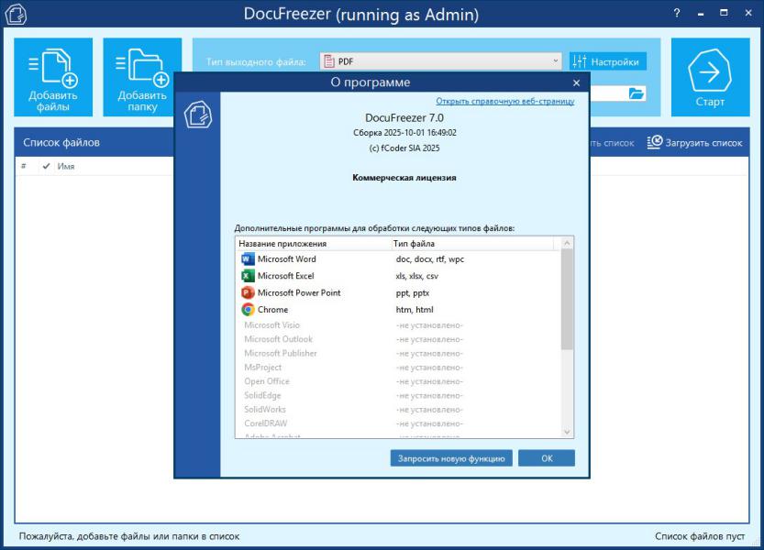Open Настройки (Settings) button

(607, 61)
